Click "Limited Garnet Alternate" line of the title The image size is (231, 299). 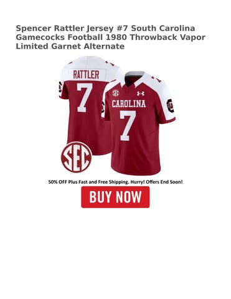coord(70,46)
